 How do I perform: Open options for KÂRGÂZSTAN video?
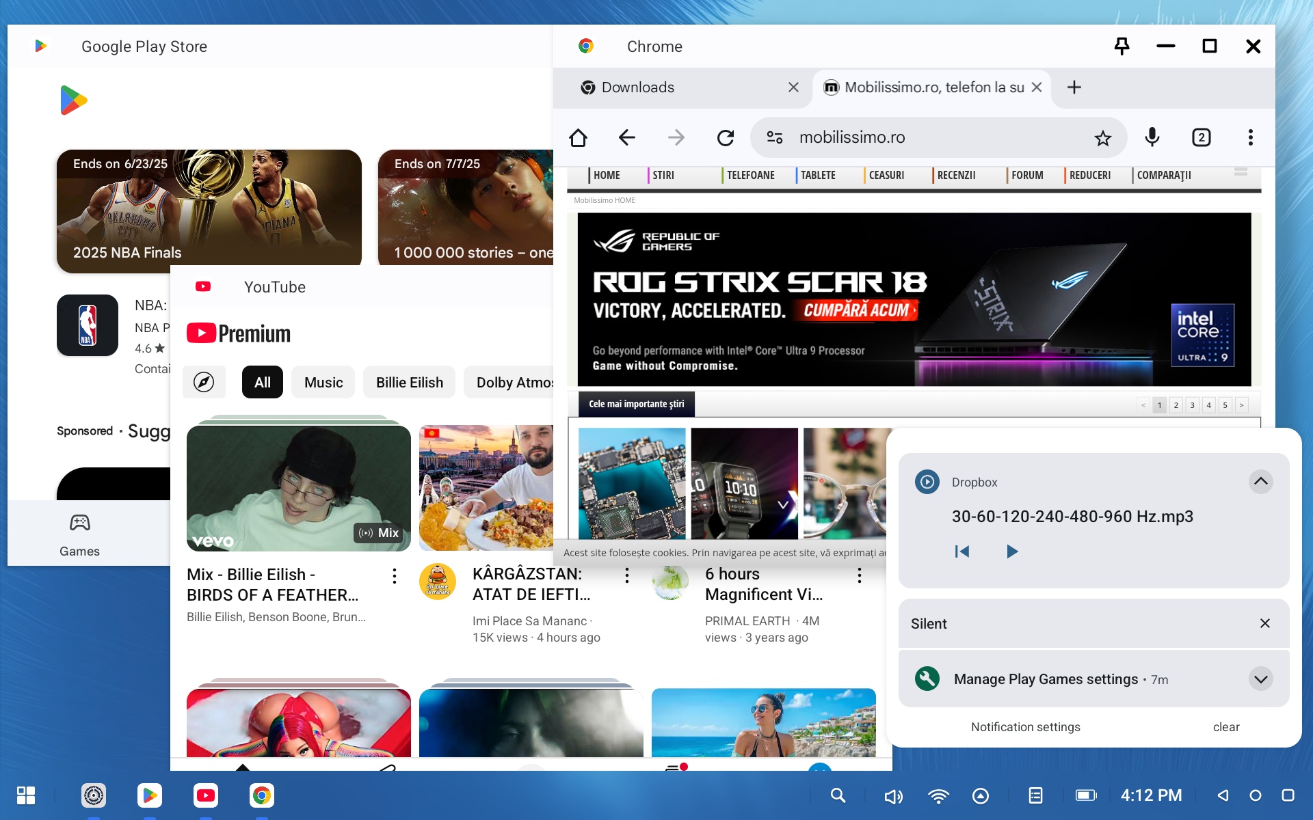coord(627,576)
